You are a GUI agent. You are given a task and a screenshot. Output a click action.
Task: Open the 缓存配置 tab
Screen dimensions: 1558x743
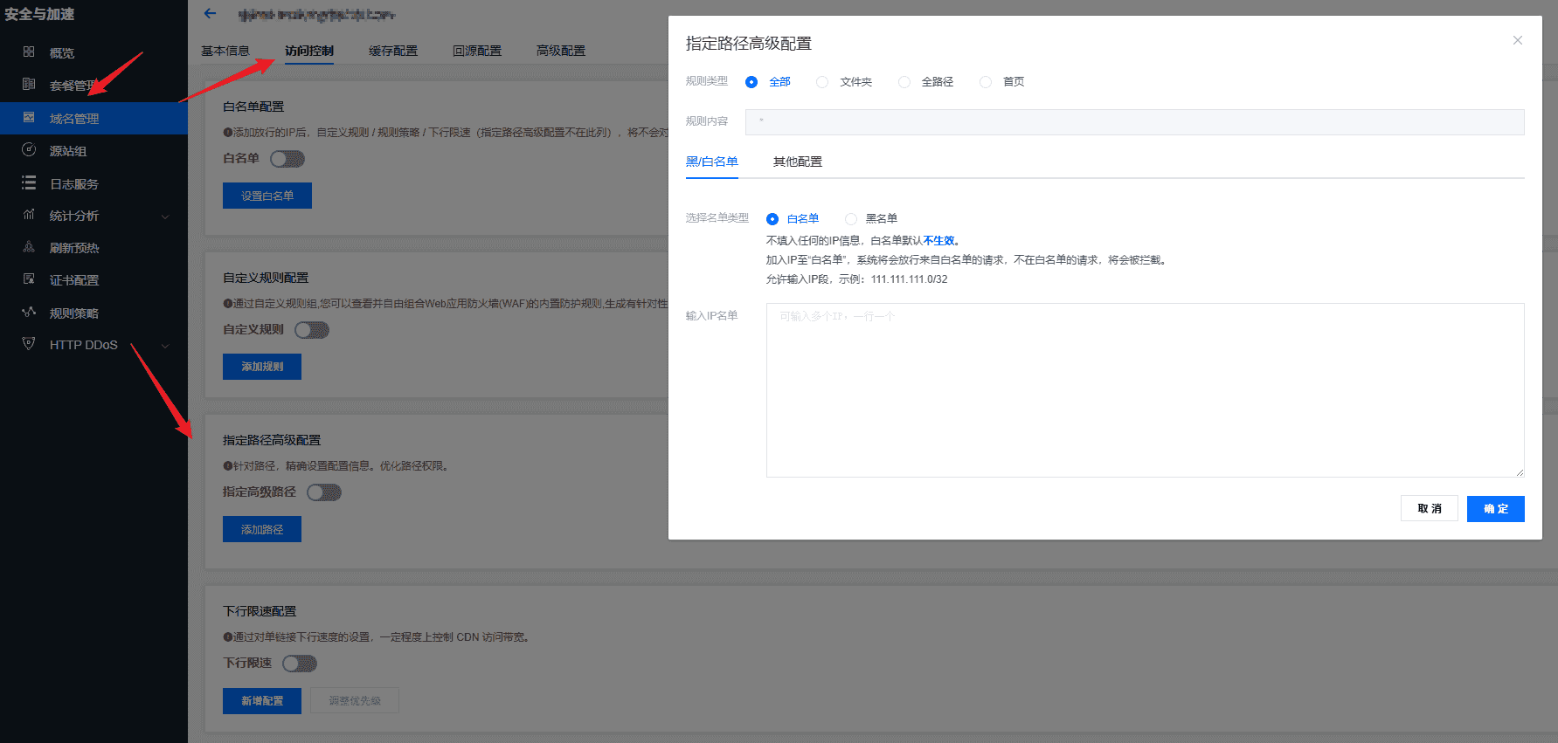[393, 51]
